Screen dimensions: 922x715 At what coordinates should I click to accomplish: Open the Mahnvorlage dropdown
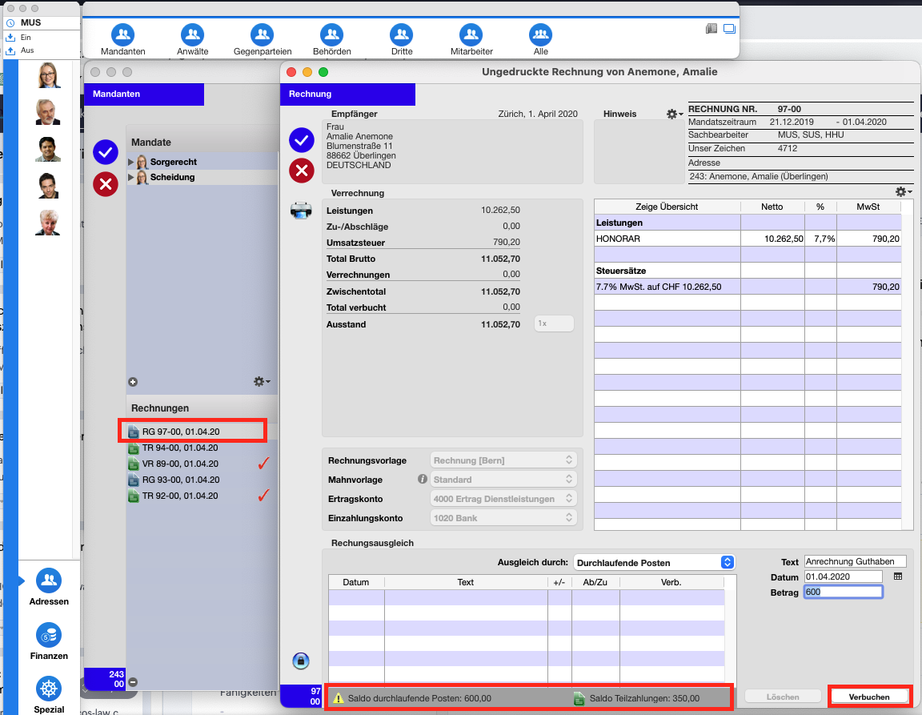pos(503,480)
